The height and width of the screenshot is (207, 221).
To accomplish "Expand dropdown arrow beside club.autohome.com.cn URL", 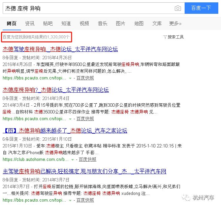I will tap(72, 160).
